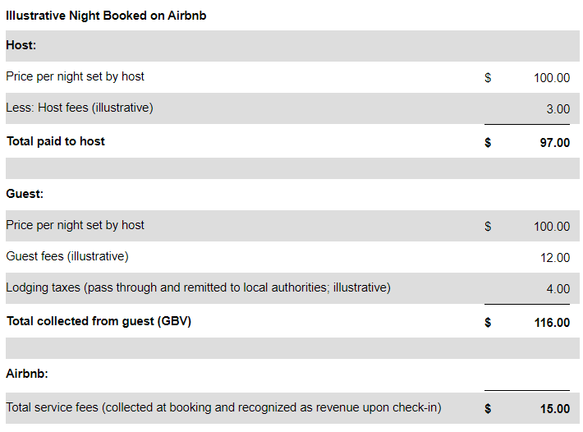This screenshot has width=583, height=432.
Task: Select the 'Host:' section header
Action: point(21,45)
